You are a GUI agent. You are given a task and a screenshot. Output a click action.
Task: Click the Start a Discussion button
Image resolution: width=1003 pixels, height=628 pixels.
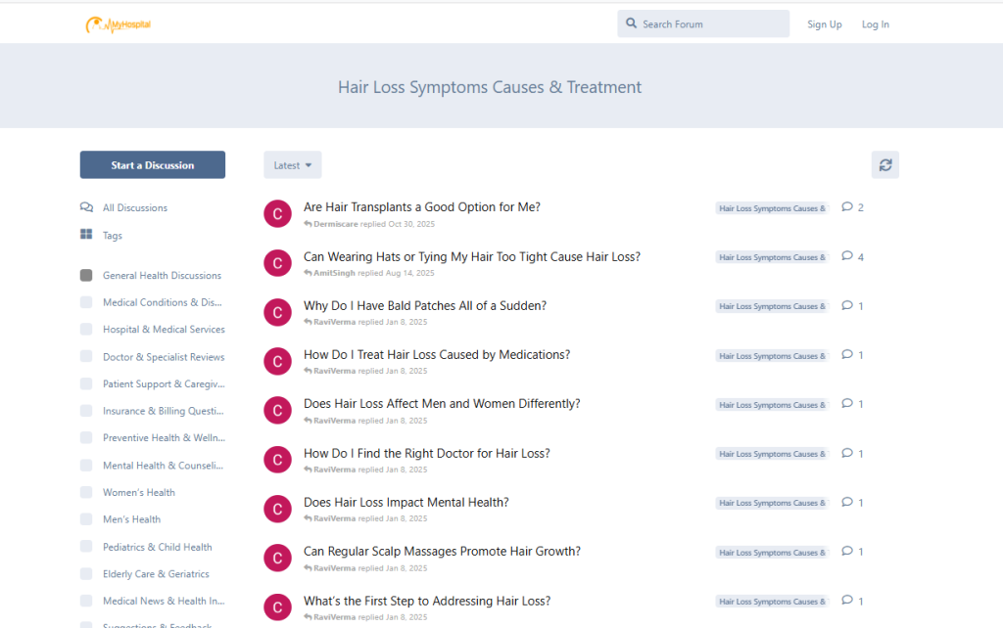click(152, 165)
